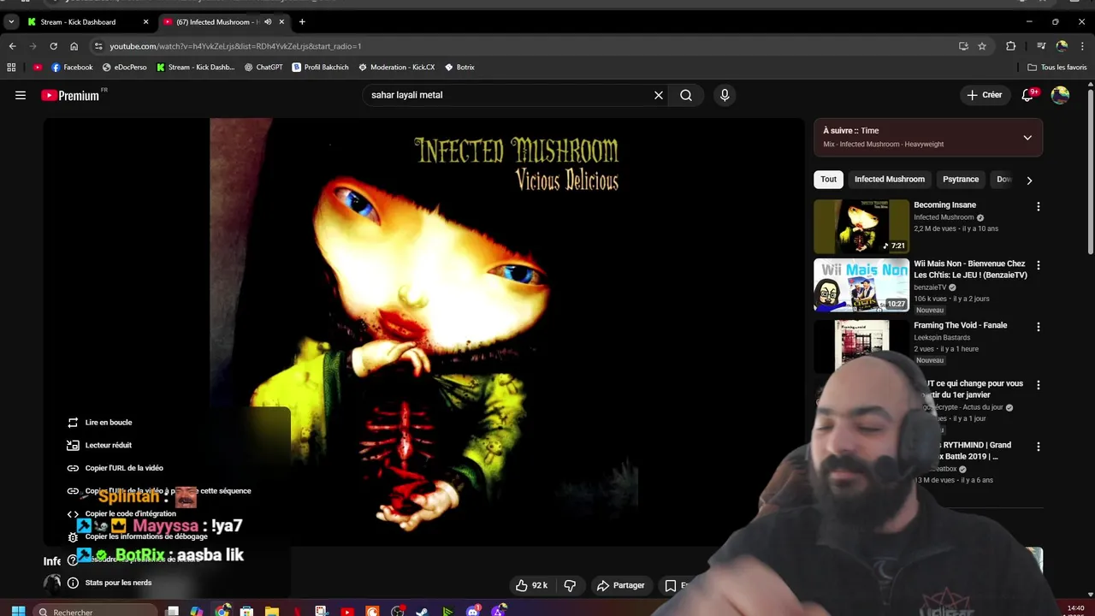Open a new browser tab
Image resolution: width=1095 pixels, height=616 pixels.
[302, 21]
